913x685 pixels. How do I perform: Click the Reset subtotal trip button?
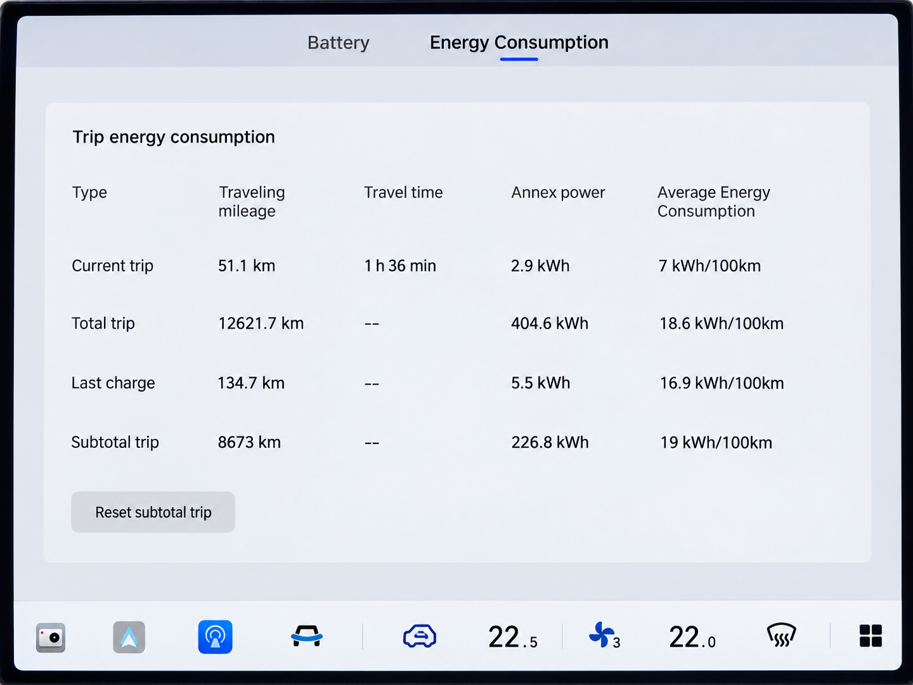pyautogui.click(x=153, y=512)
